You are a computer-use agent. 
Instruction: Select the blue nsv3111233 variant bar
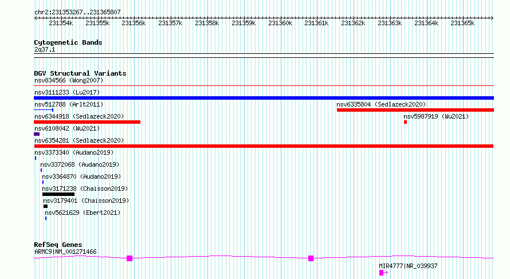click(x=264, y=98)
